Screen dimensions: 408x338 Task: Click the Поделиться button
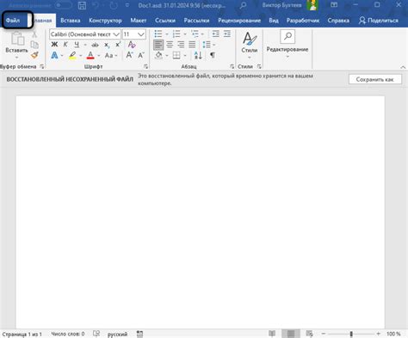[379, 21]
